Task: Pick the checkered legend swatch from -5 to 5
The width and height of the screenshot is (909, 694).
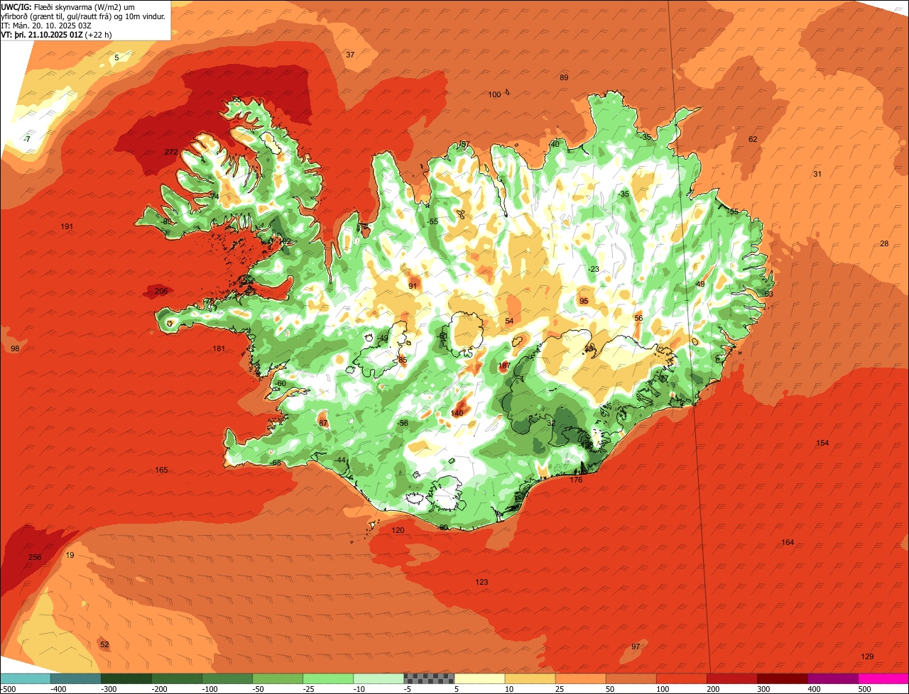Action: 429,678
